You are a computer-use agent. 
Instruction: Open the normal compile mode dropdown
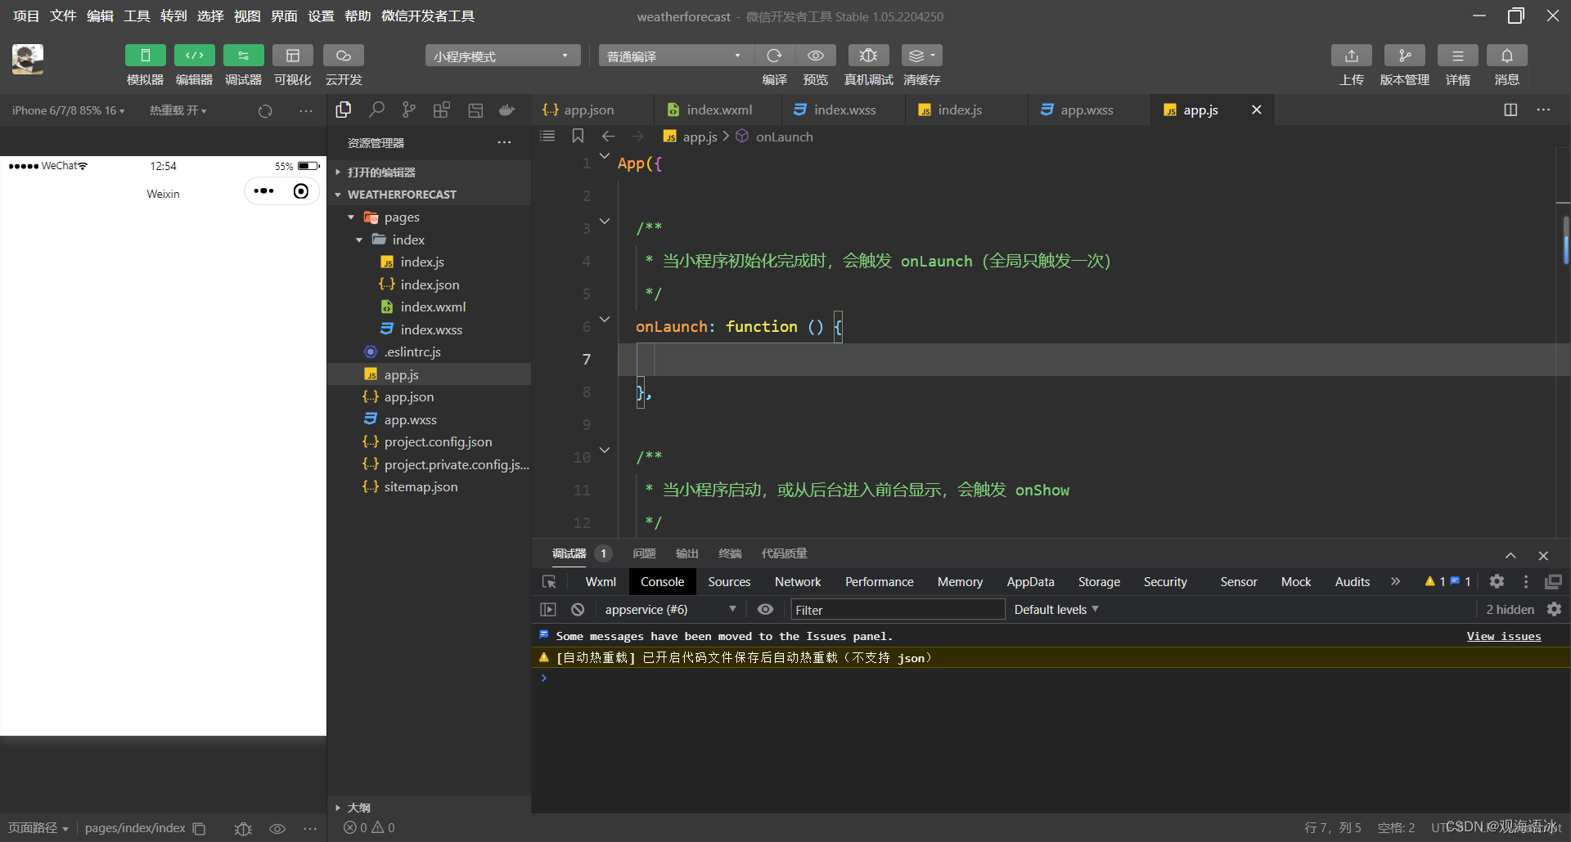(x=675, y=56)
